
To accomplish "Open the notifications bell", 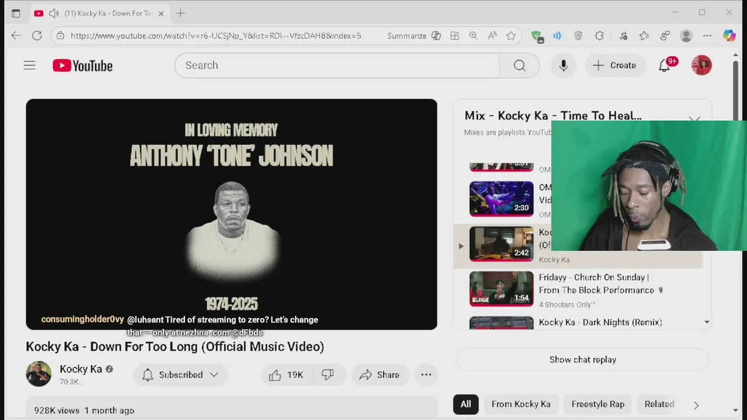I will coord(664,65).
